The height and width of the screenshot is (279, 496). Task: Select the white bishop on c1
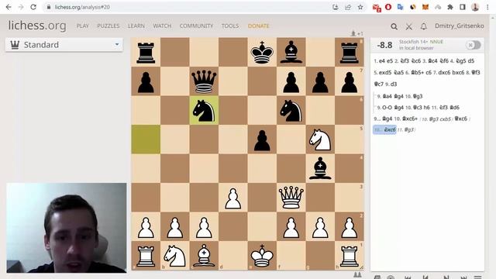click(x=204, y=256)
